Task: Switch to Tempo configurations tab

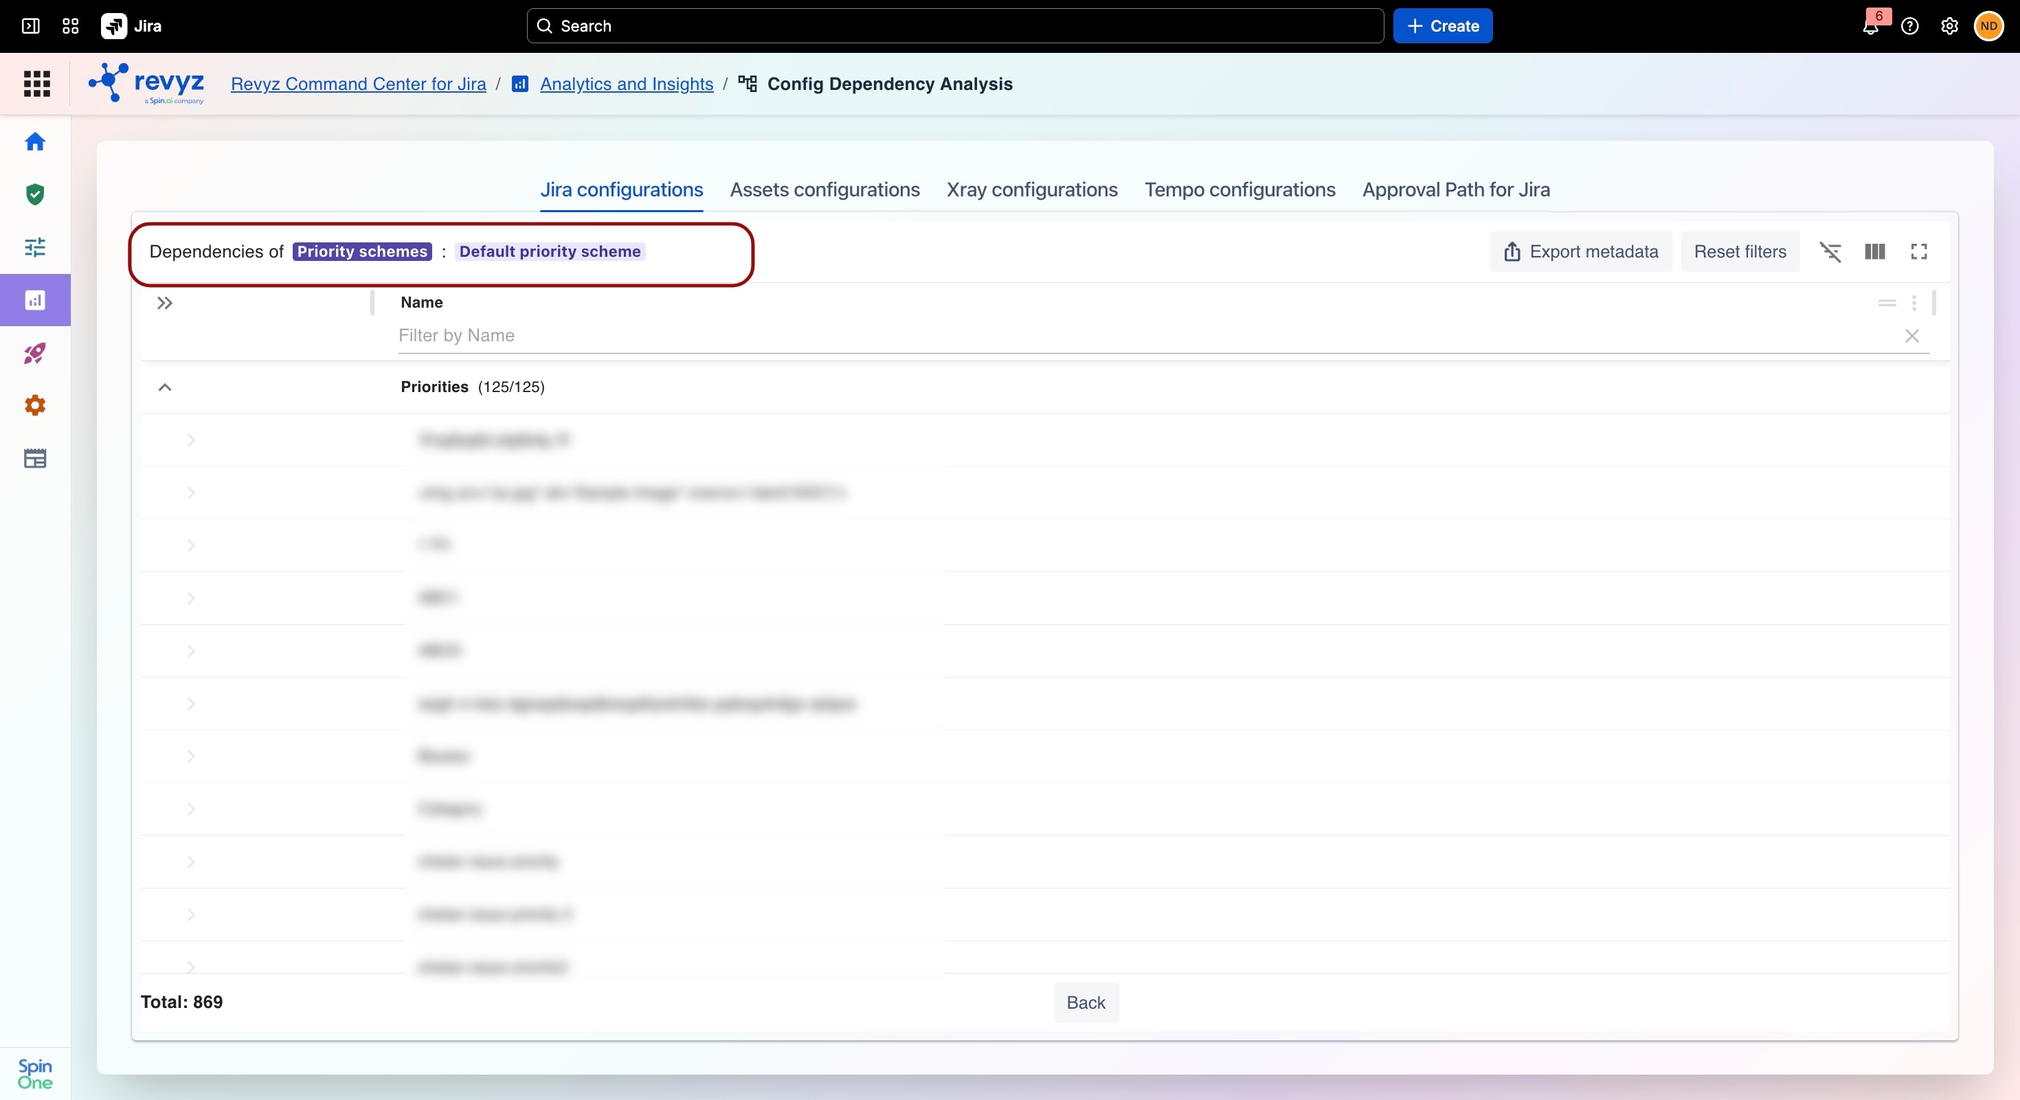Action: click(1239, 190)
